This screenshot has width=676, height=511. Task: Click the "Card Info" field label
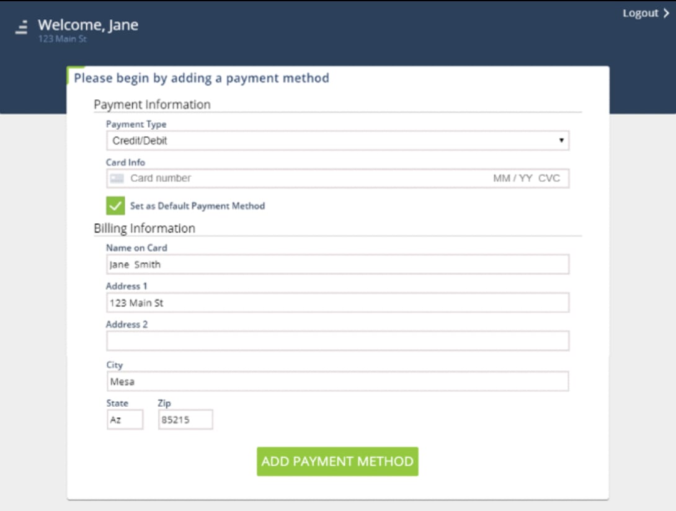pyautogui.click(x=125, y=162)
